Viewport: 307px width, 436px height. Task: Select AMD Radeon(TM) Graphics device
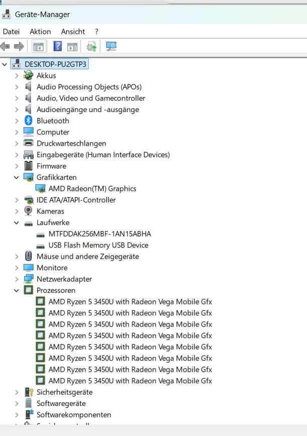[92, 188]
